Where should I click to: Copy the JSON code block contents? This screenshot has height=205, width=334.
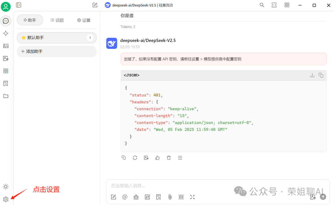321,75
